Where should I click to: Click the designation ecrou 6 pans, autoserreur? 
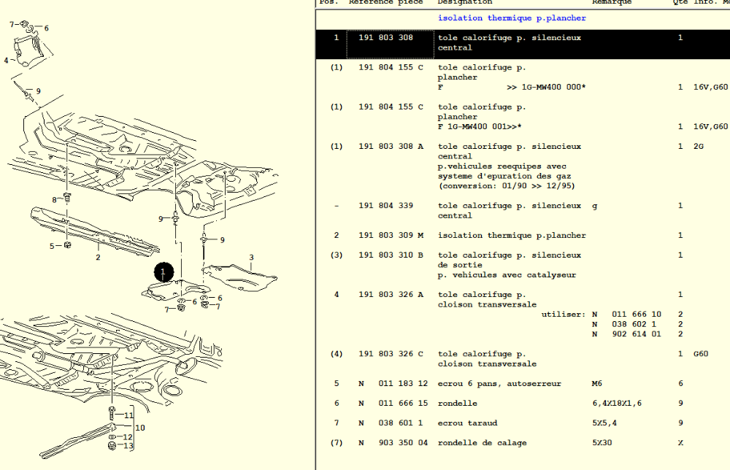tap(499, 383)
